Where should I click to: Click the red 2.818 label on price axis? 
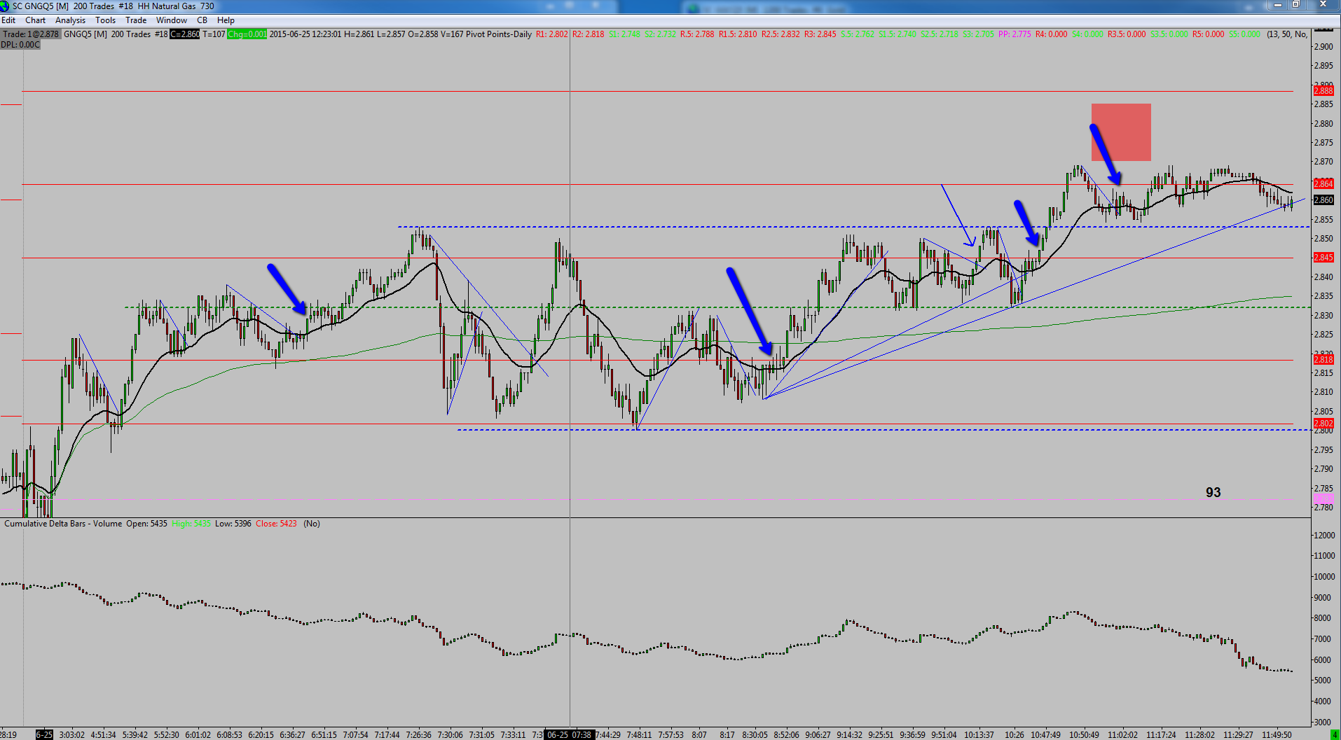coord(1323,360)
